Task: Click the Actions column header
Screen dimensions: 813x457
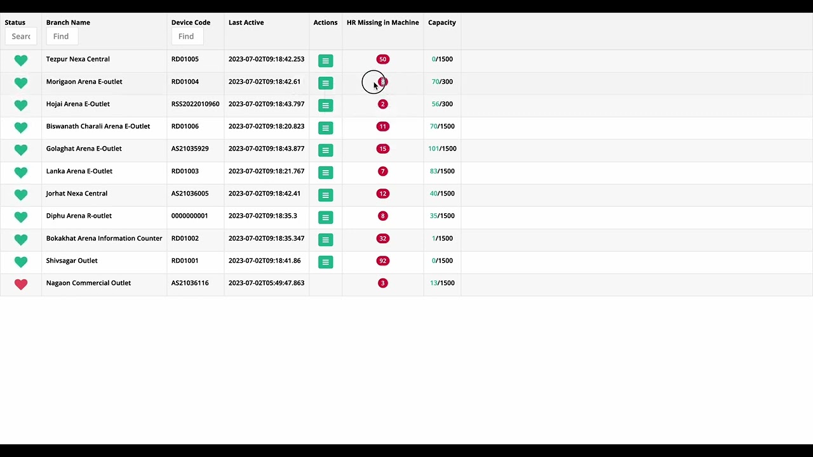Action: click(x=325, y=22)
